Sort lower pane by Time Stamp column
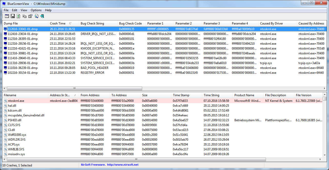The height and width of the screenshot is (170, 329). 187,95
